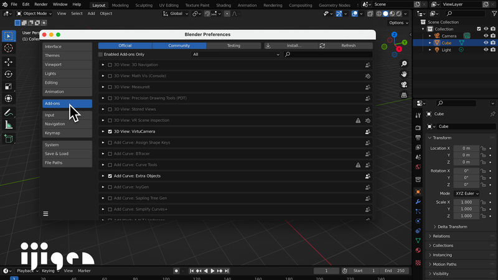Viewport: 498px width, 280px height.
Task: Expand the Motion Paths panel
Action: point(444,264)
